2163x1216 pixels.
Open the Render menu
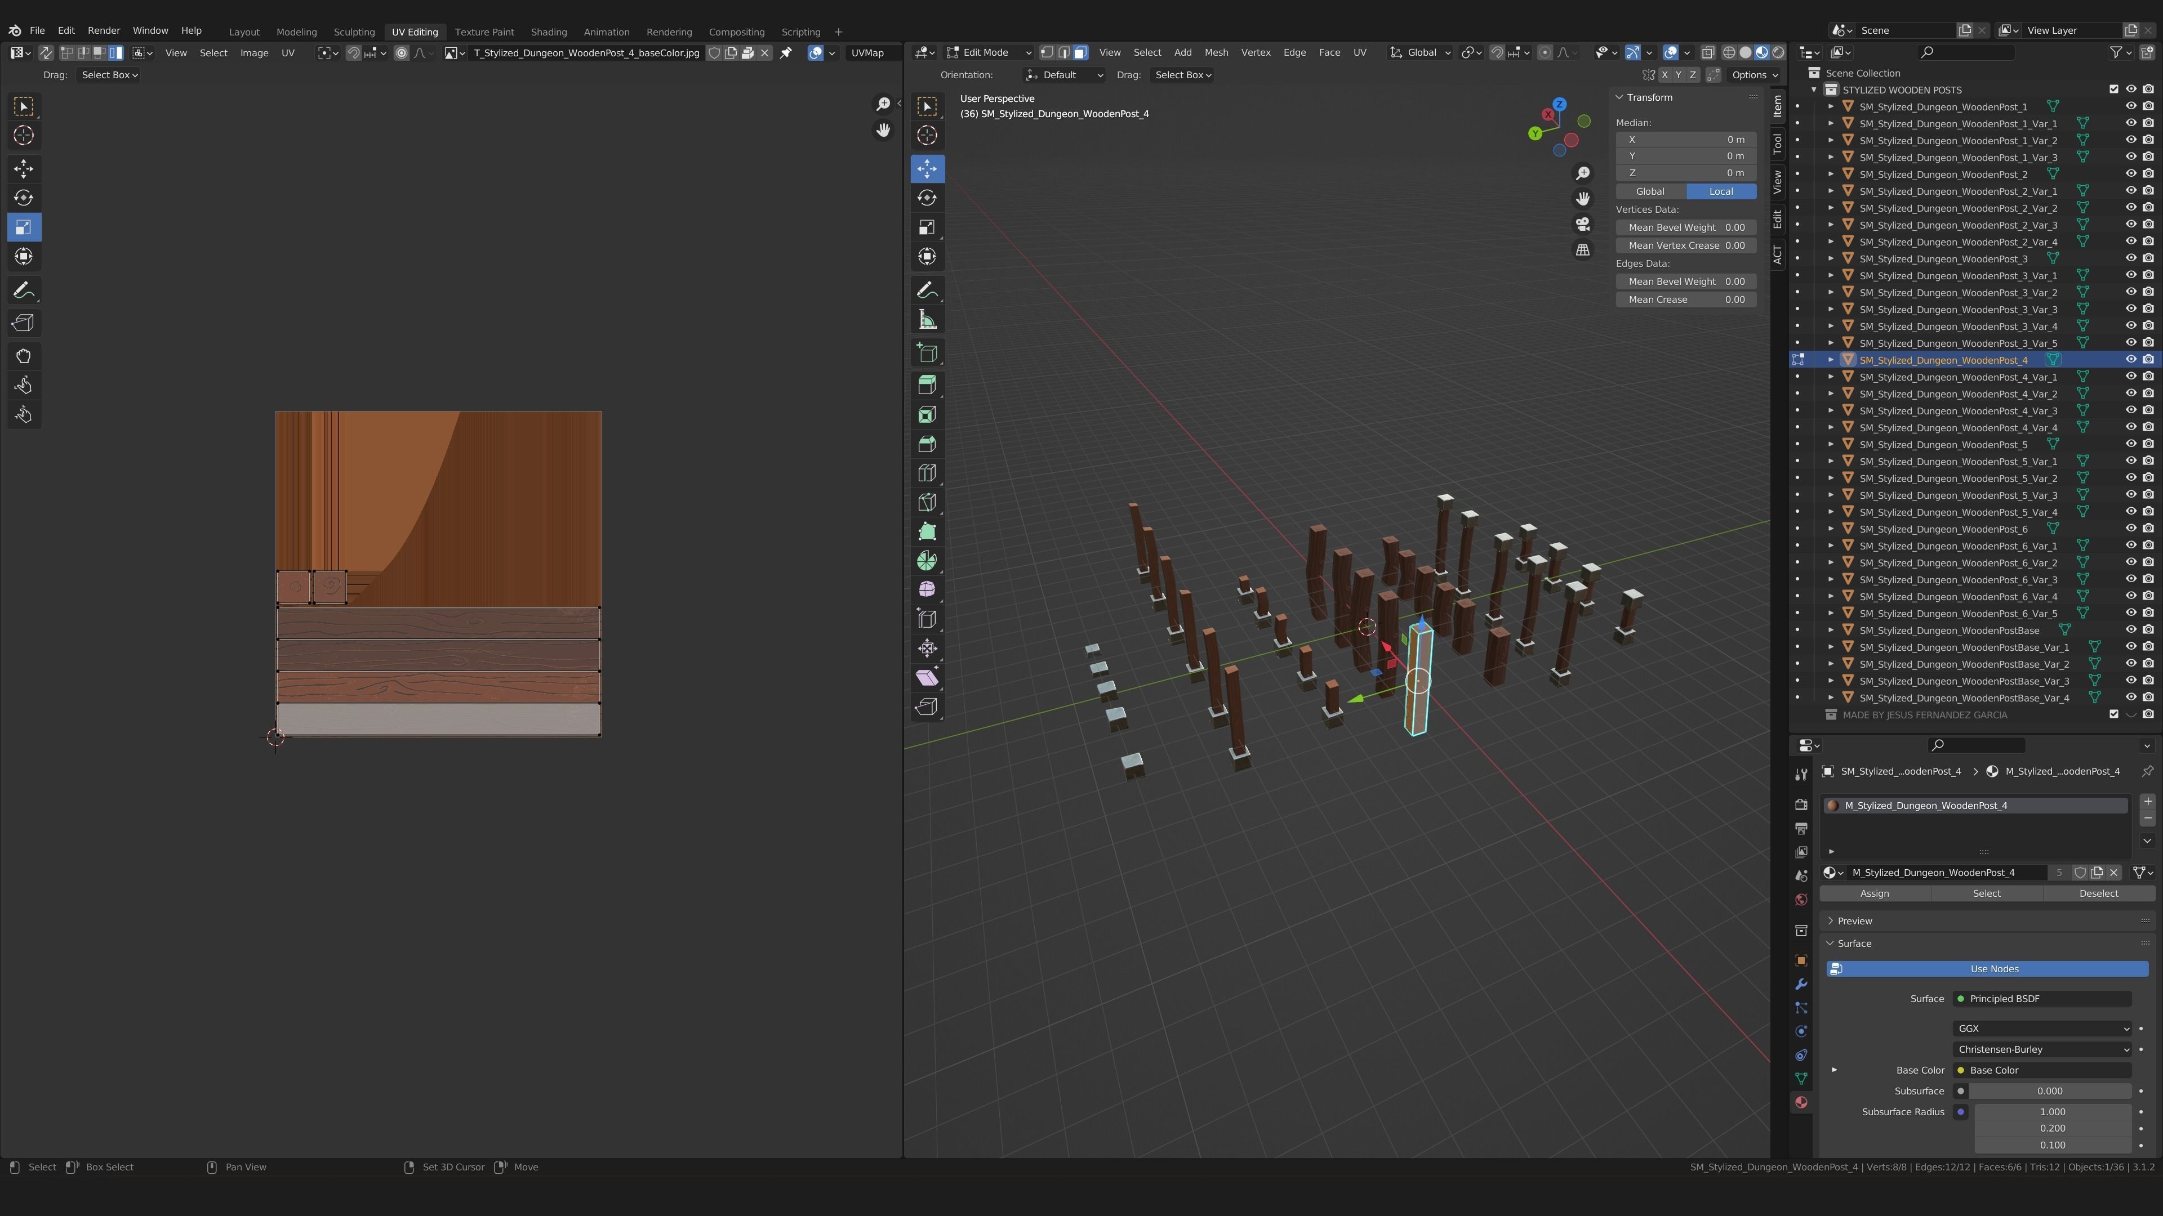(x=104, y=30)
